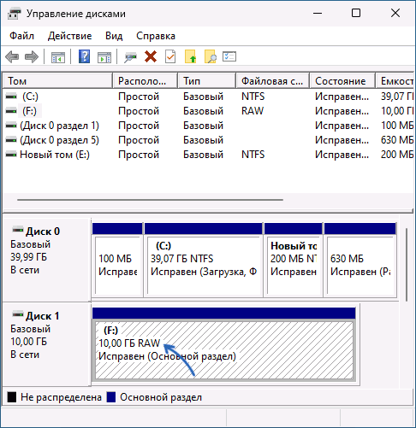Click the vertical scrollbar of the disk pane
Image resolution: width=416 pixels, height=428 pixels.
pyautogui.click(x=407, y=265)
